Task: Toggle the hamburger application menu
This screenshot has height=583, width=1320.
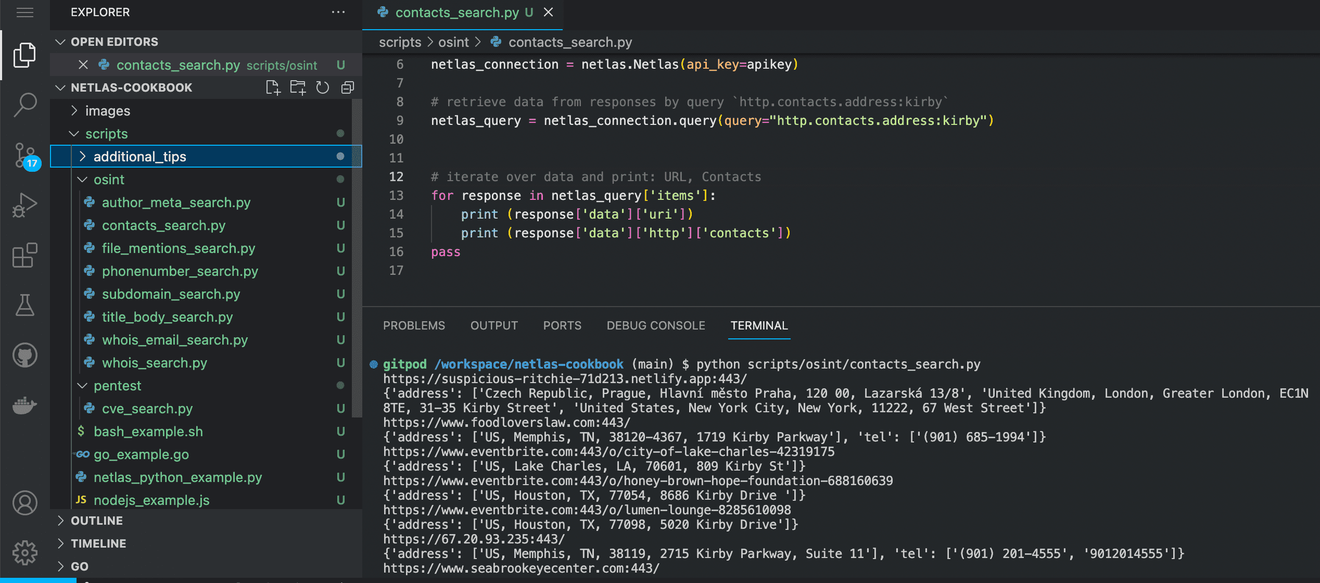Action: tap(24, 12)
